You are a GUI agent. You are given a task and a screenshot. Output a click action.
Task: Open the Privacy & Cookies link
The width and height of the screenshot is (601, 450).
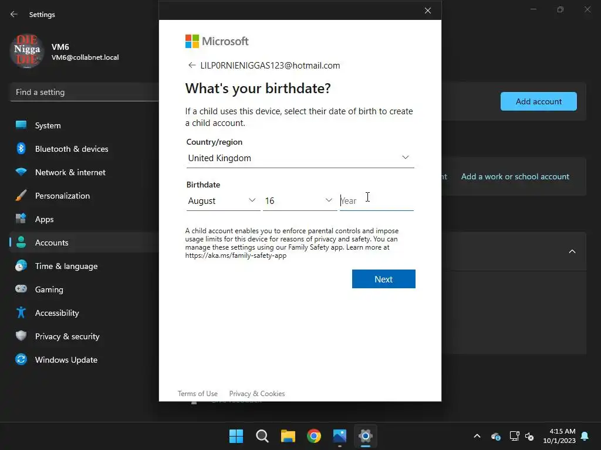point(257,393)
